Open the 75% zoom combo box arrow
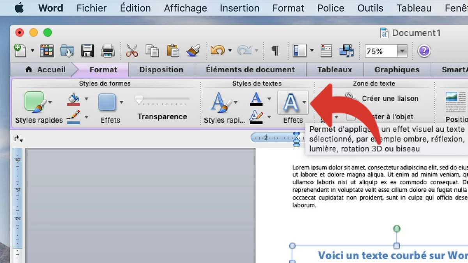 click(402, 51)
